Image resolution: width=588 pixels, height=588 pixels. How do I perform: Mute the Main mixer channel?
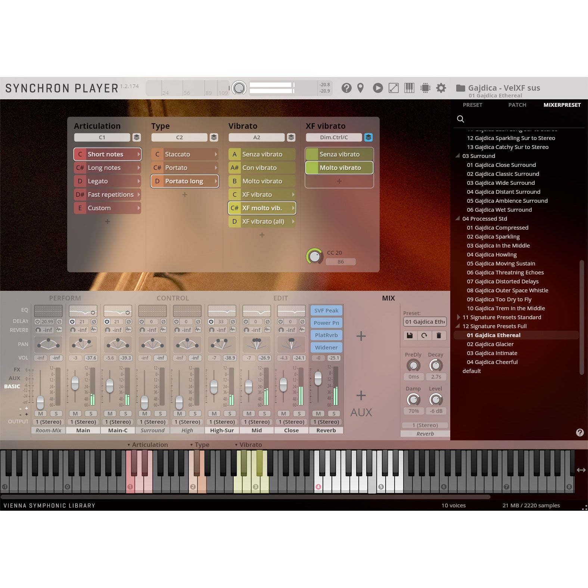75,414
